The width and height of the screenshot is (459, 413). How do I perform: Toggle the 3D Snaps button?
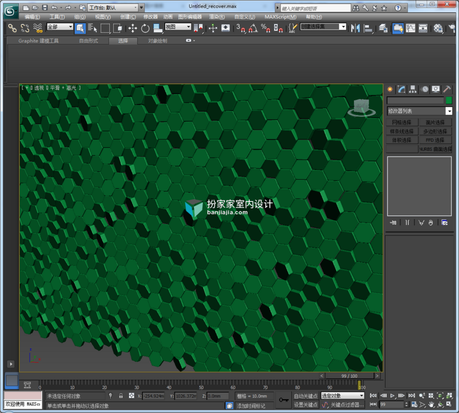241,28
